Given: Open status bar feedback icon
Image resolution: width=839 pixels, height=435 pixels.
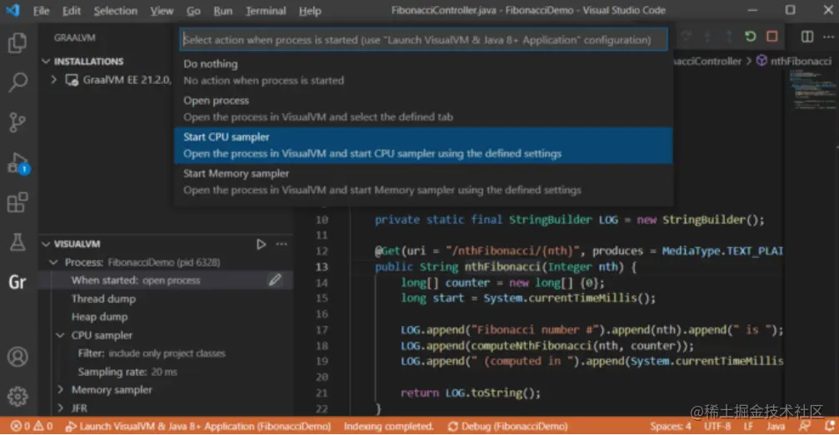Looking at the screenshot, I should (x=804, y=426).
